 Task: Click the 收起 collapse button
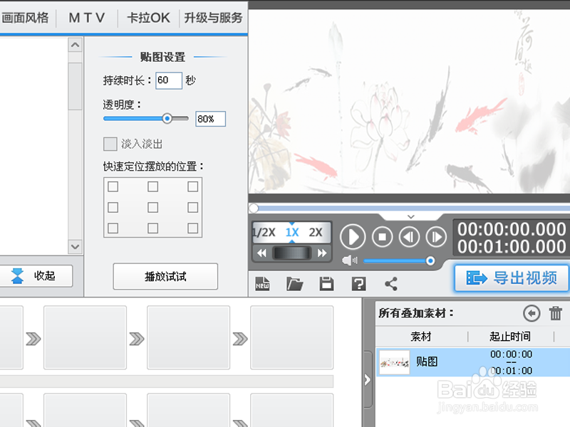coord(36,275)
